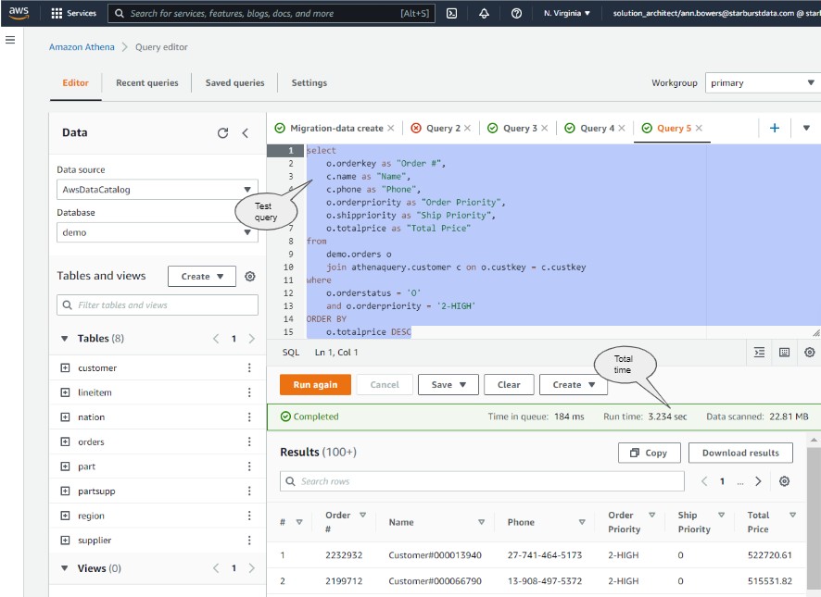The image size is (821, 597).
Task: Open the Create dropdown in Tables and views
Action: pyautogui.click(x=202, y=276)
